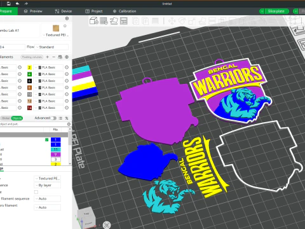Select the cyan tiger model on plate
The height and width of the screenshot is (229, 305).
[x=168, y=197]
